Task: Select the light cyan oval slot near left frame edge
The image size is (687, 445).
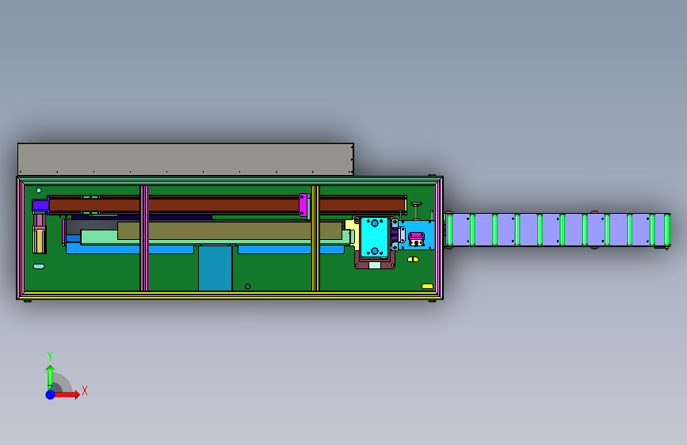Action: coord(39,266)
